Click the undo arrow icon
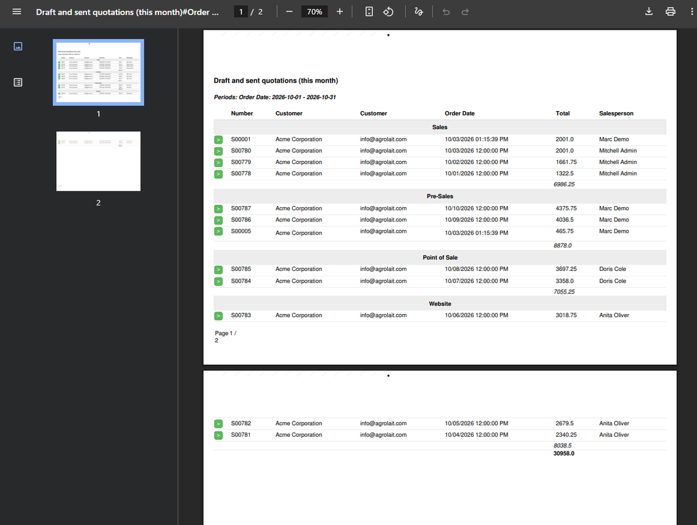This screenshot has width=697, height=525. pos(446,12)
